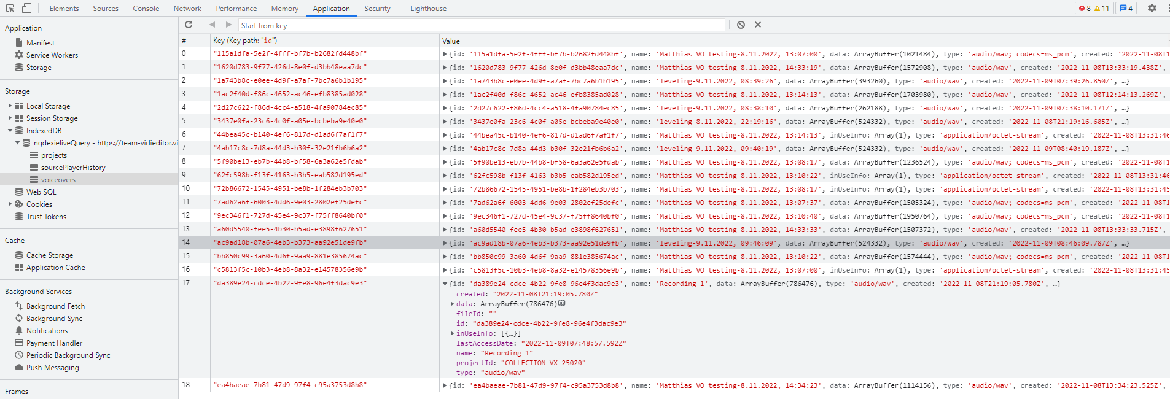
Task: Go to previous page arrow
Action: (212, 25)
